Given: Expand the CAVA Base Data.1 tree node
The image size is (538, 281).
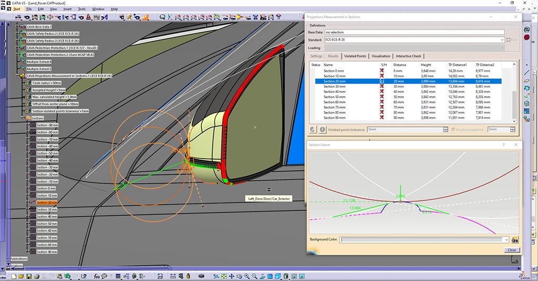Looking at the screenshot, I should tap(17, 26).
